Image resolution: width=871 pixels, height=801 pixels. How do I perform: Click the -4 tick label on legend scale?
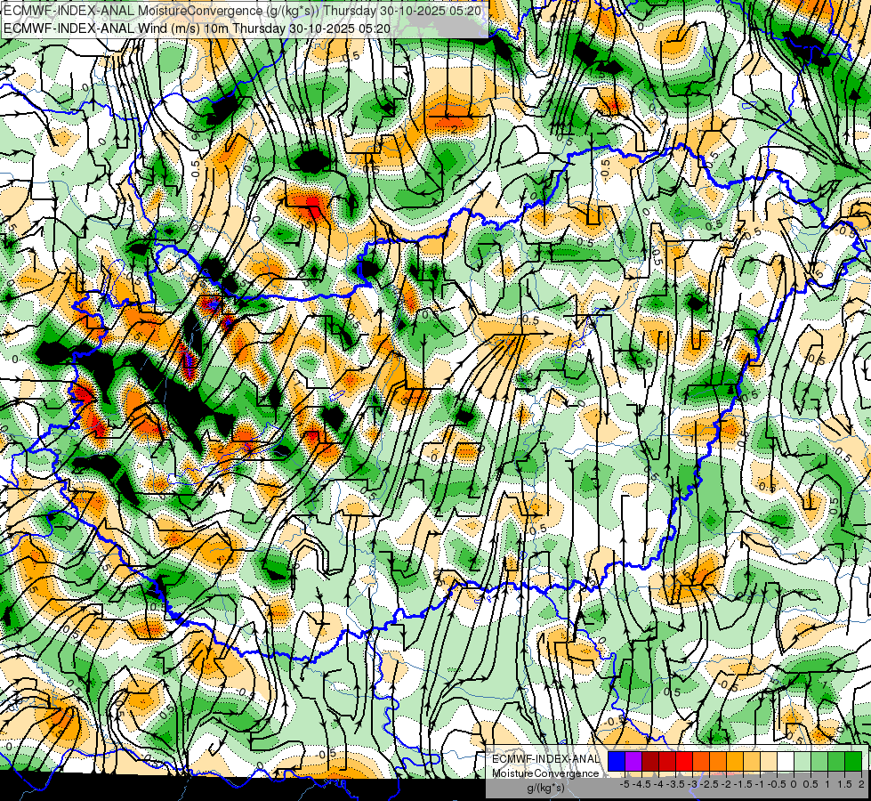(x=658, y=784)
